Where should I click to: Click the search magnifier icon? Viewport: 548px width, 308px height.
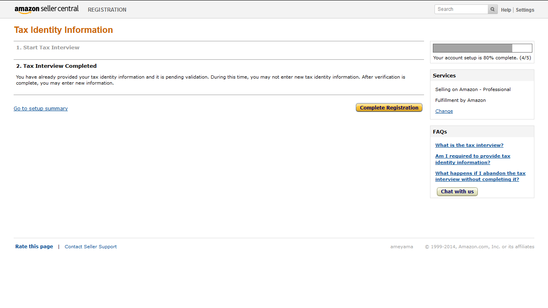point(493,9)
